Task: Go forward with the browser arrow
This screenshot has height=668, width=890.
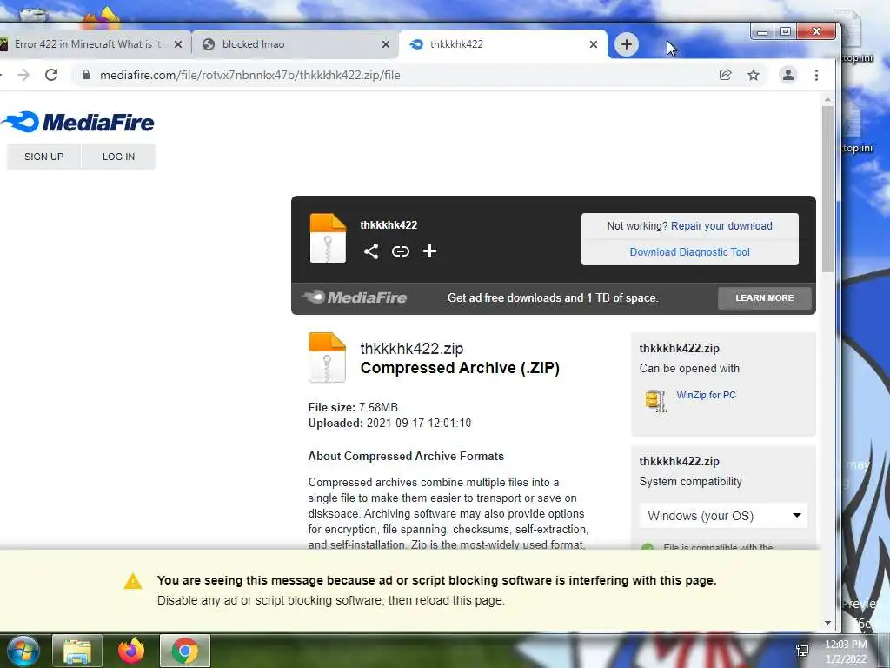Action: 23,75
